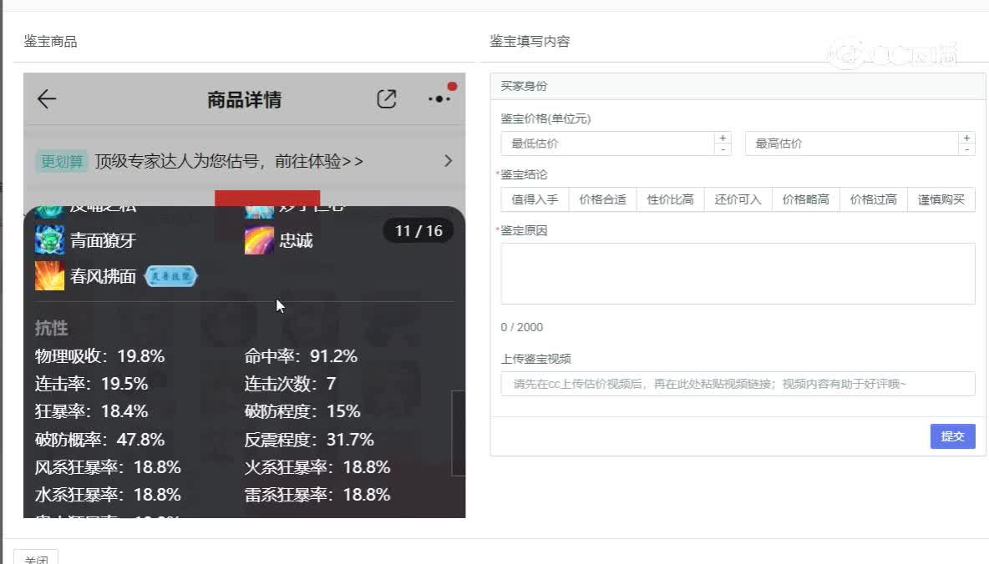Click the 鉴定原因 text area
The height and width of the screenshot is (564, 989).
click(738, 273)
